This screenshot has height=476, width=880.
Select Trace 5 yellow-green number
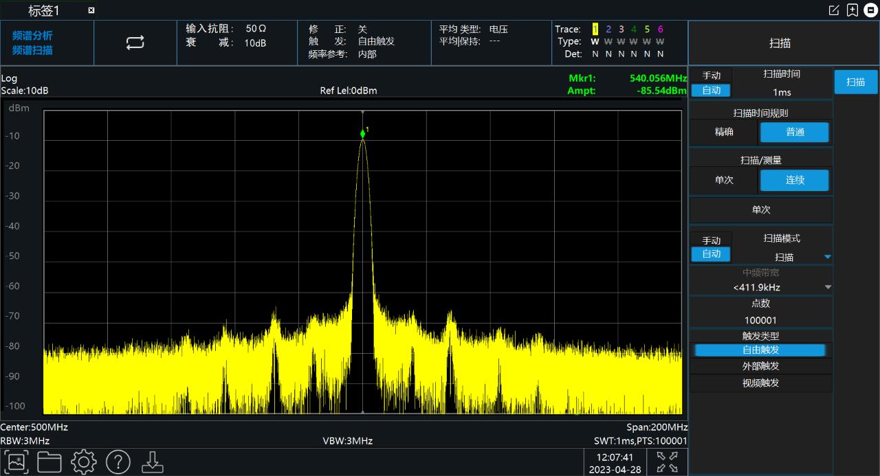(647, 30)
